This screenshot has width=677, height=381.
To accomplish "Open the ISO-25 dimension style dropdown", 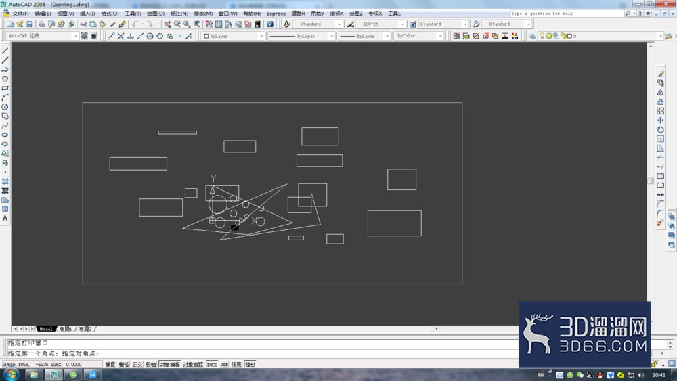I will tap(380, 24).
